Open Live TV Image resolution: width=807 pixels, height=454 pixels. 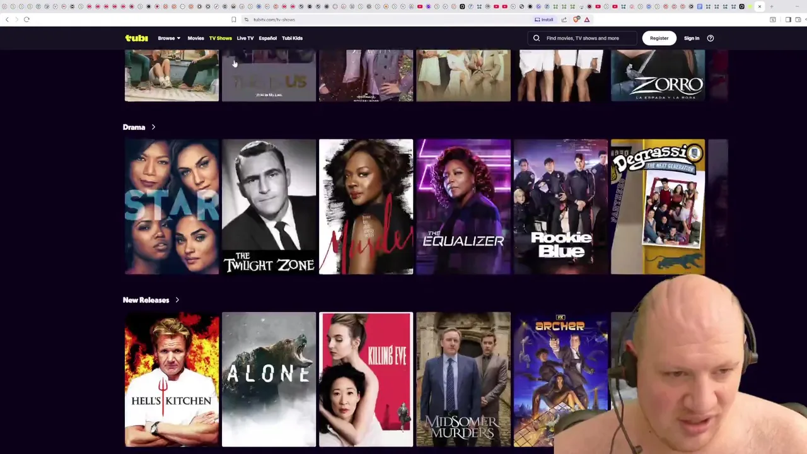click(245, 38)
